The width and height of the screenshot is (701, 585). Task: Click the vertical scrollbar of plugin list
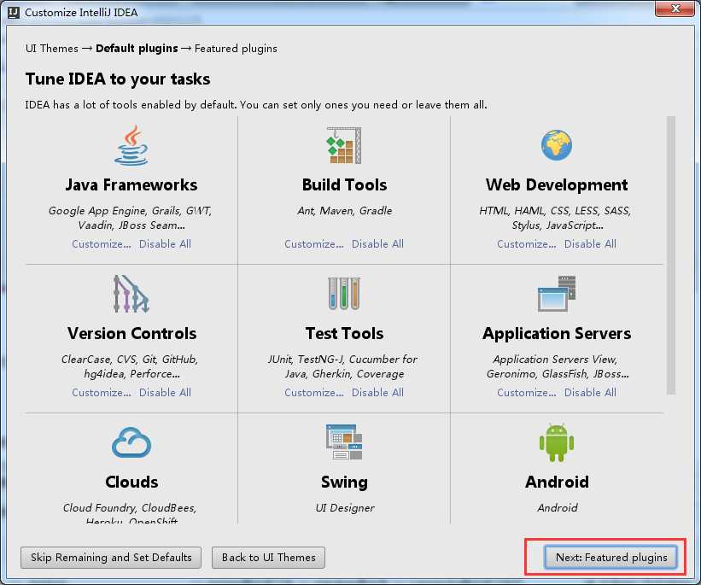(x=670, y=255)
